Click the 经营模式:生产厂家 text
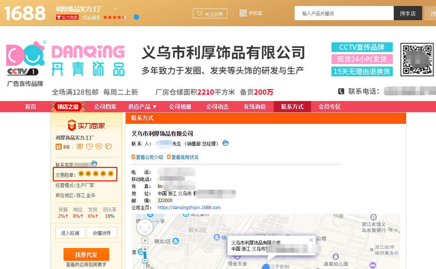Image resolution: width=436 pixels, height=269 pixels. (75, 185)
